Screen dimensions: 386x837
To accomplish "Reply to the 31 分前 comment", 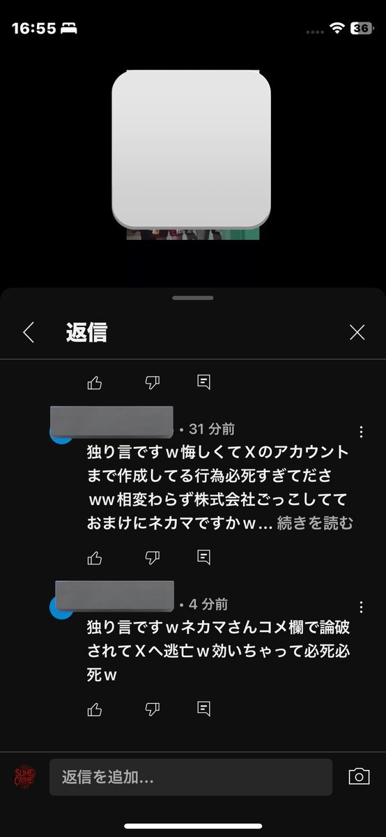I will tap(203, 557).
